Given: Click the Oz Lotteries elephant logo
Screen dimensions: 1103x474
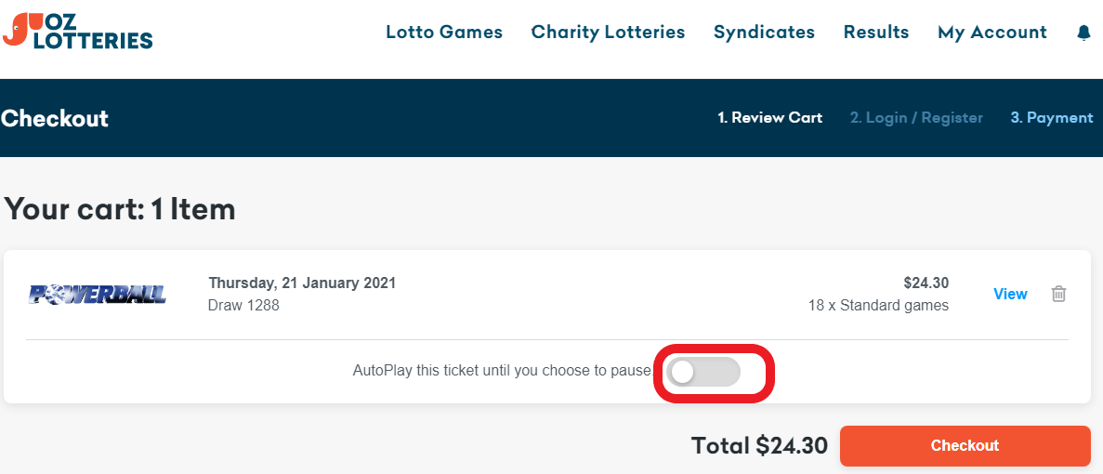Looking at the screenshot, I should (x=77, y=31).
